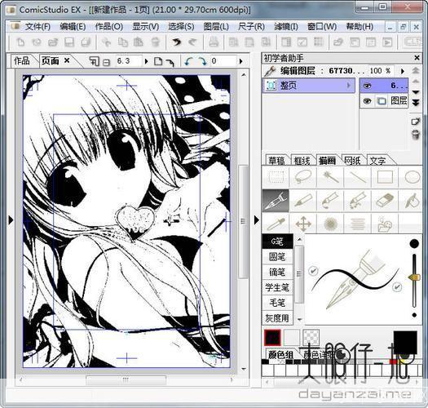Viewport: 428px width, 408px height.
Task: Expand the left side panel arrow
Action: point(11,220)
